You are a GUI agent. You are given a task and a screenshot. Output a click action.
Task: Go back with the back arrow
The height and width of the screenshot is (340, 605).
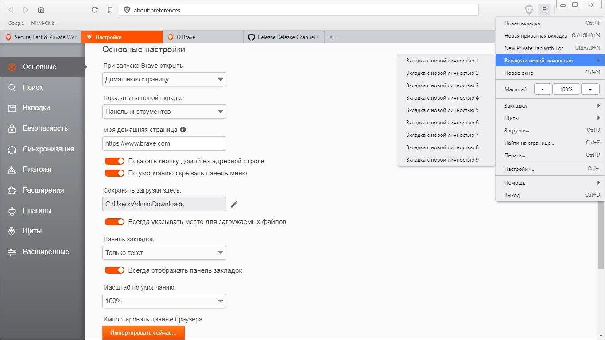tap(11, 10)
